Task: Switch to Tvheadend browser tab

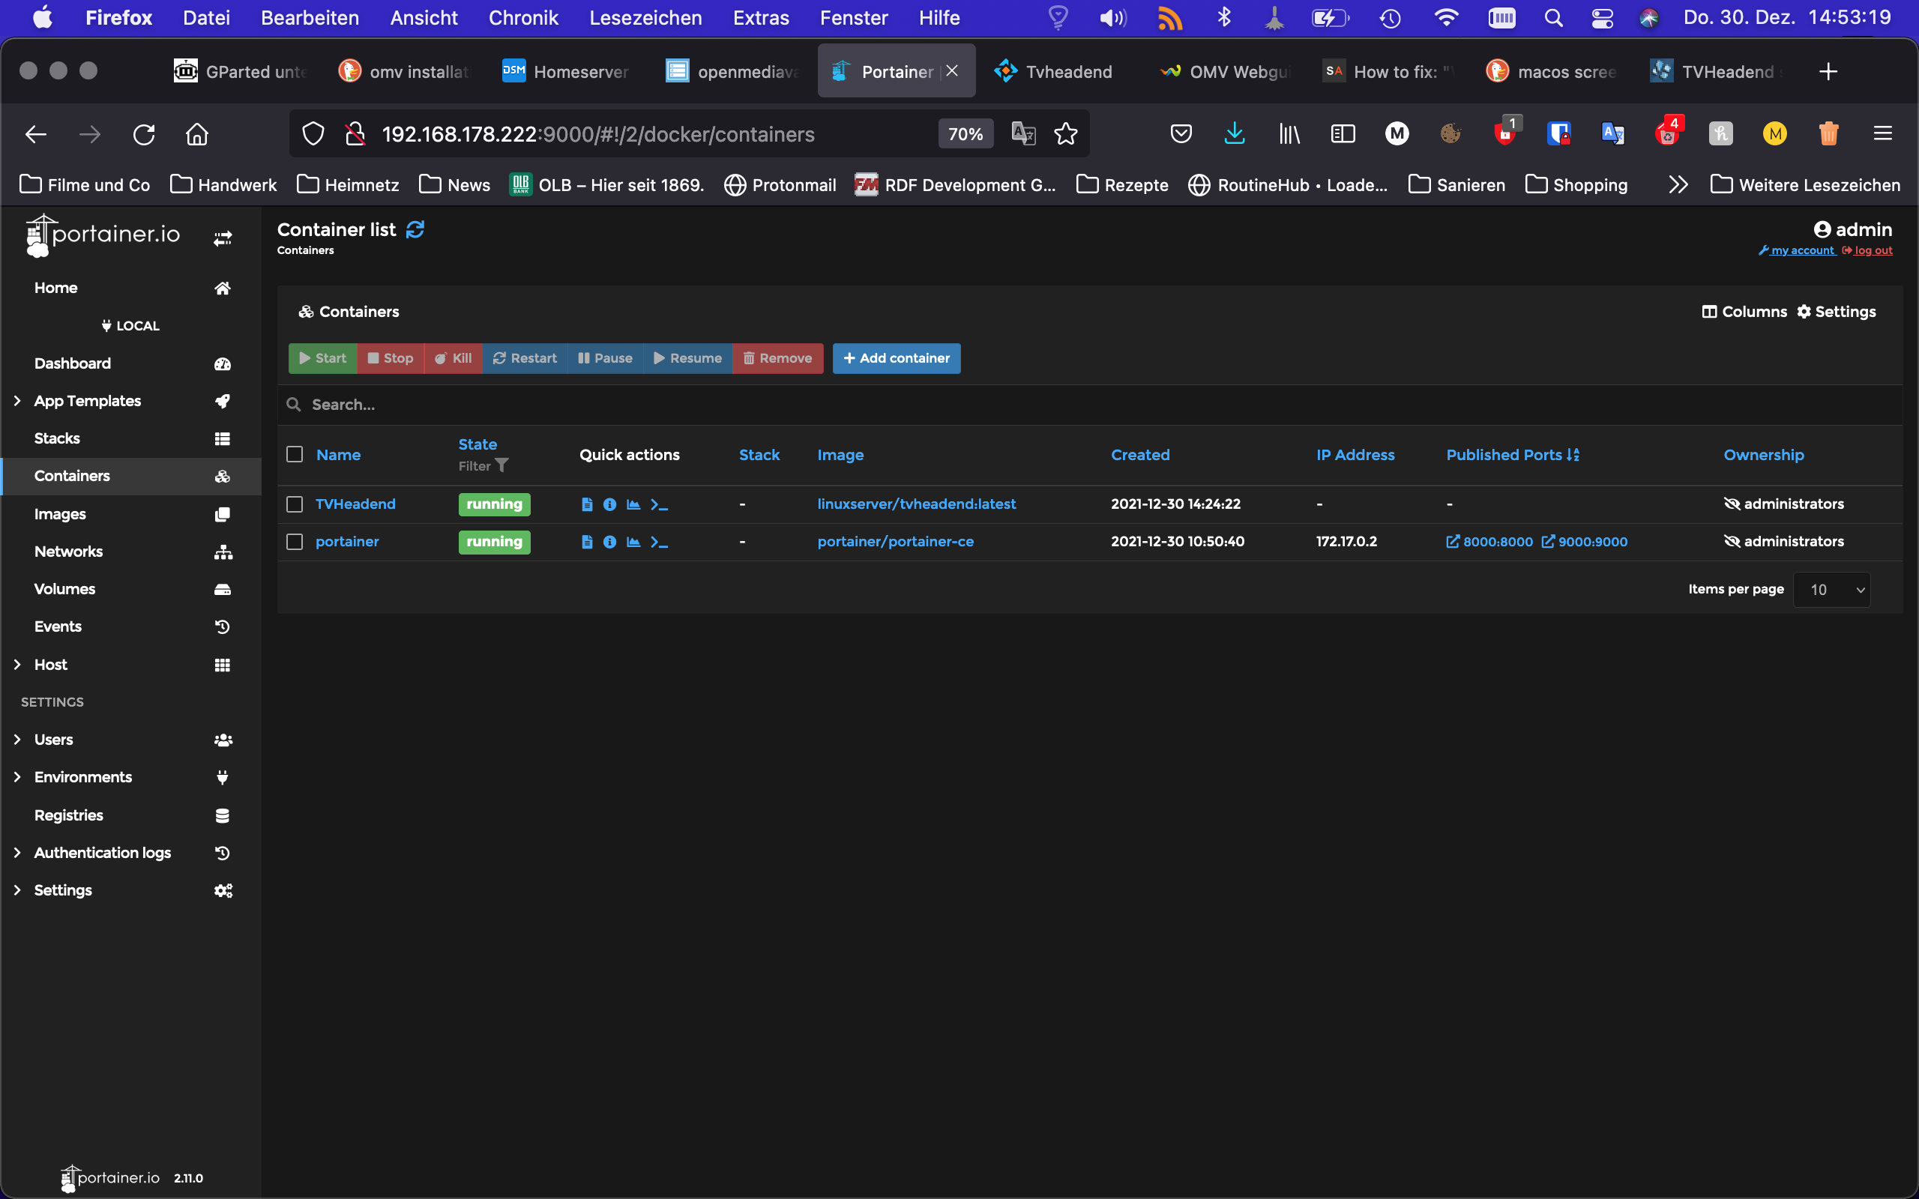Action: [1058, 71]
